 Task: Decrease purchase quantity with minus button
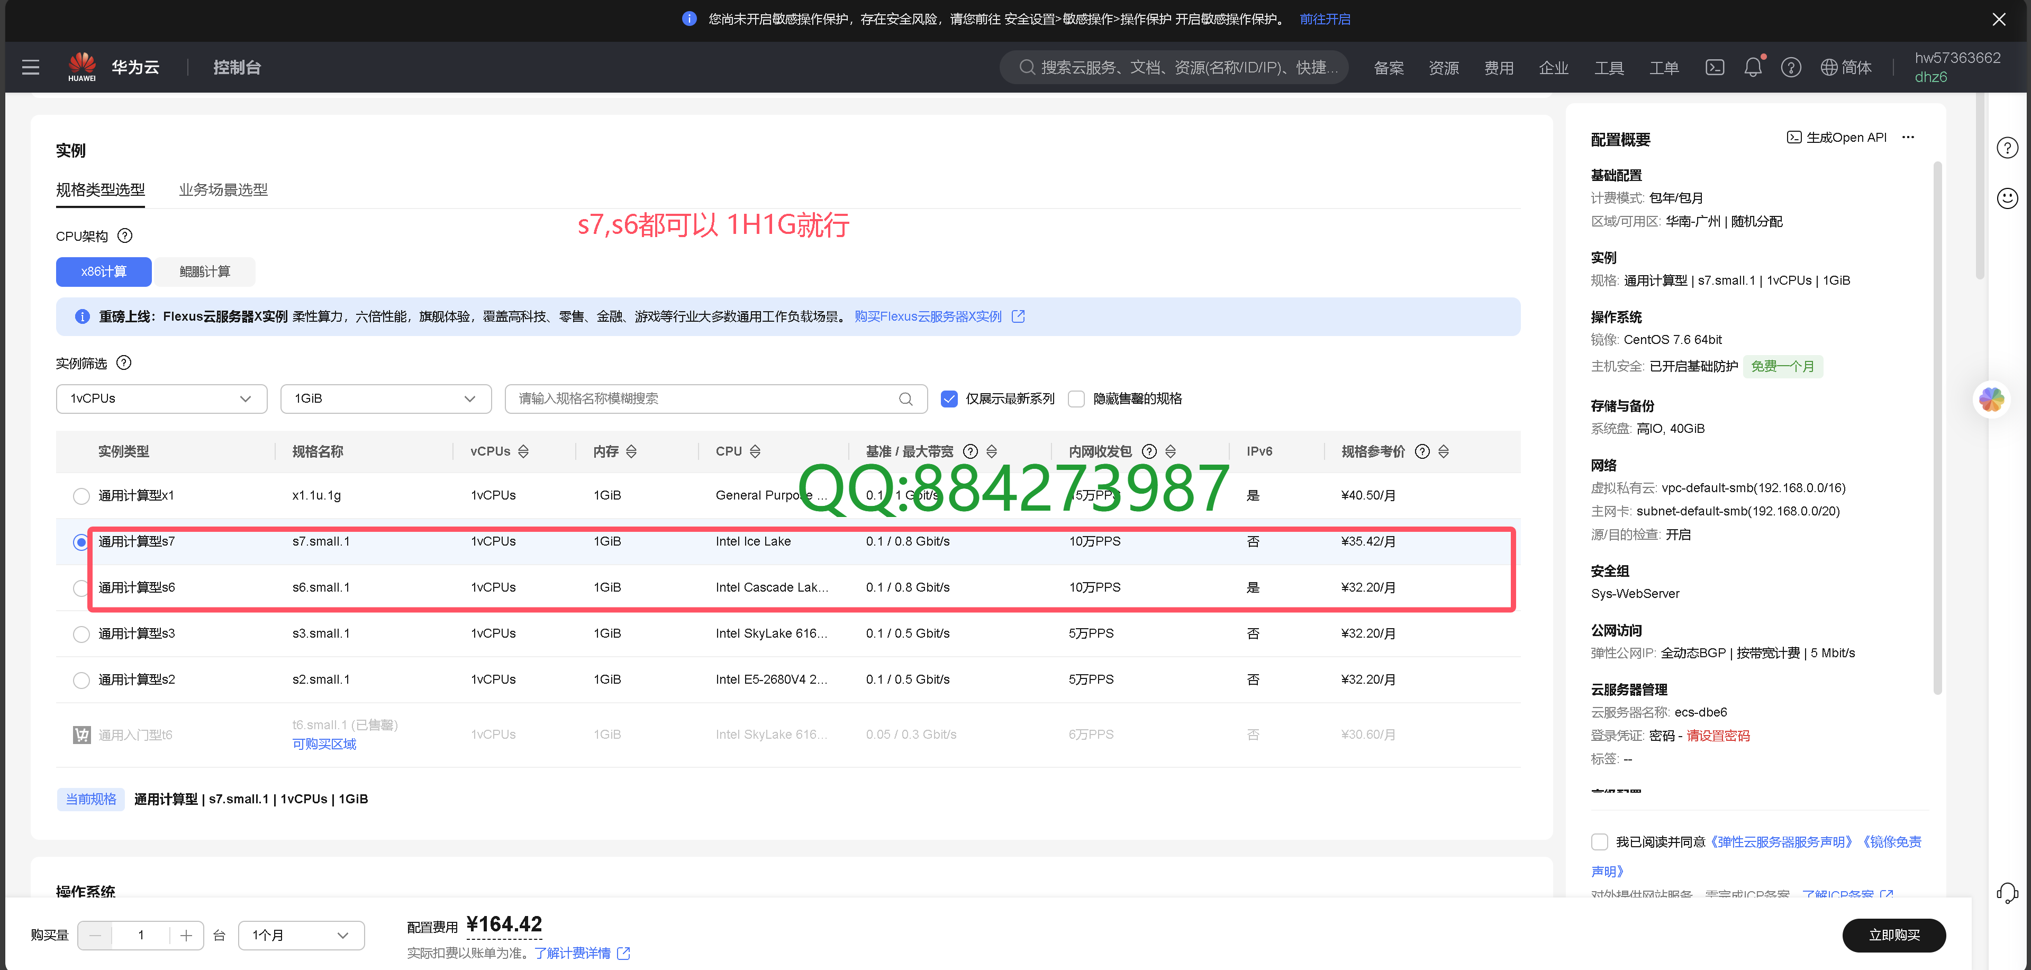coord(95,935)
